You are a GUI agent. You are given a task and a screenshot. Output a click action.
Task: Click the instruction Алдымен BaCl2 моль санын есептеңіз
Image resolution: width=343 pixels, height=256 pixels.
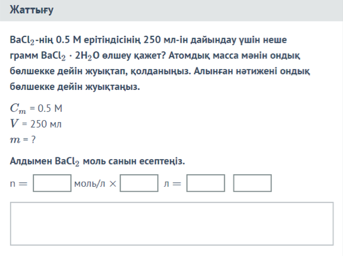98,162
